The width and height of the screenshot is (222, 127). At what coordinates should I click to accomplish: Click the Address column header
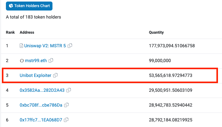click(x=27, y=32)
